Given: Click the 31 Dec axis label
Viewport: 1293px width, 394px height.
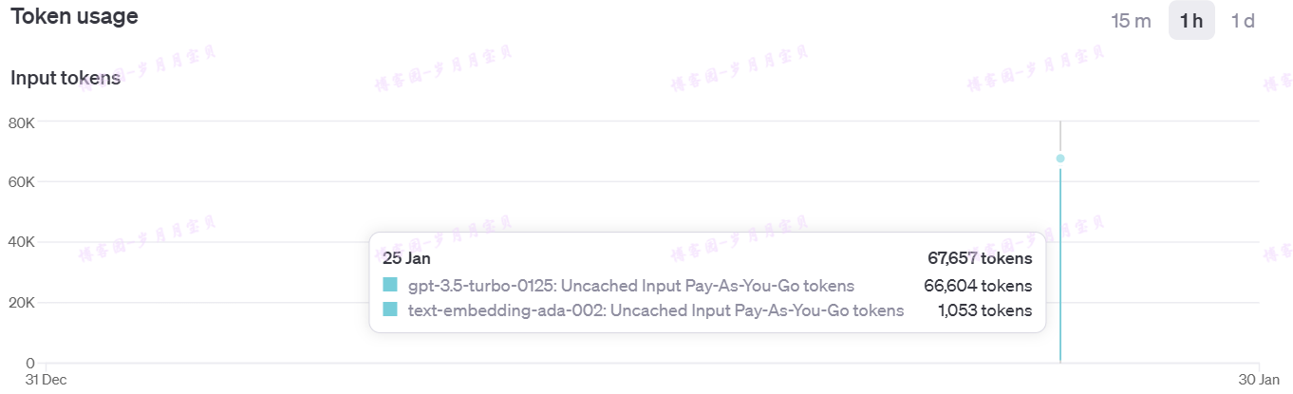Looking at the screenshot, I should point(45,379).
